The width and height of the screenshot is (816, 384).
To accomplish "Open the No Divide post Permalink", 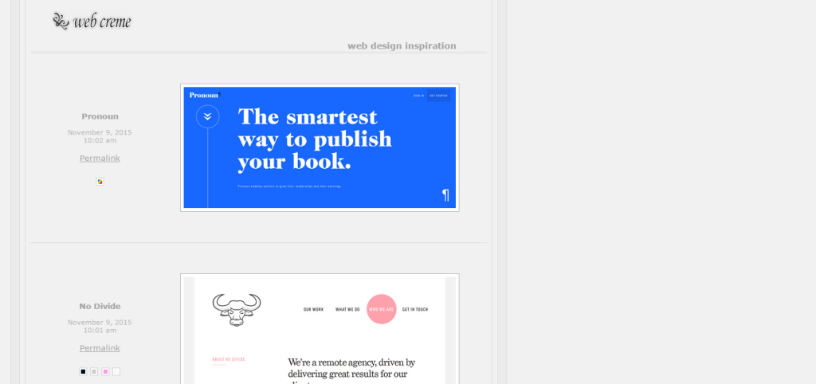I will click(100, 348).
